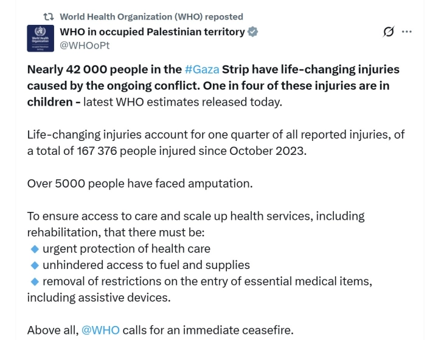Open the three-dot More options menu
Screen dimensions: 444x340
point(407,32)
